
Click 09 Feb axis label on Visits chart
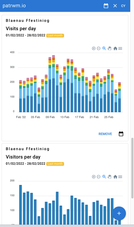tap(50, 117)
